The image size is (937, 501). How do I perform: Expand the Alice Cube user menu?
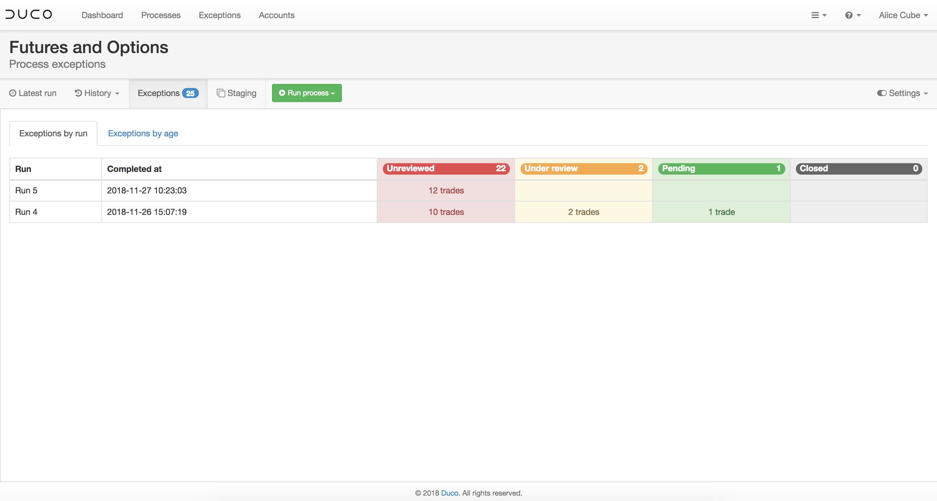pos(903,15)
